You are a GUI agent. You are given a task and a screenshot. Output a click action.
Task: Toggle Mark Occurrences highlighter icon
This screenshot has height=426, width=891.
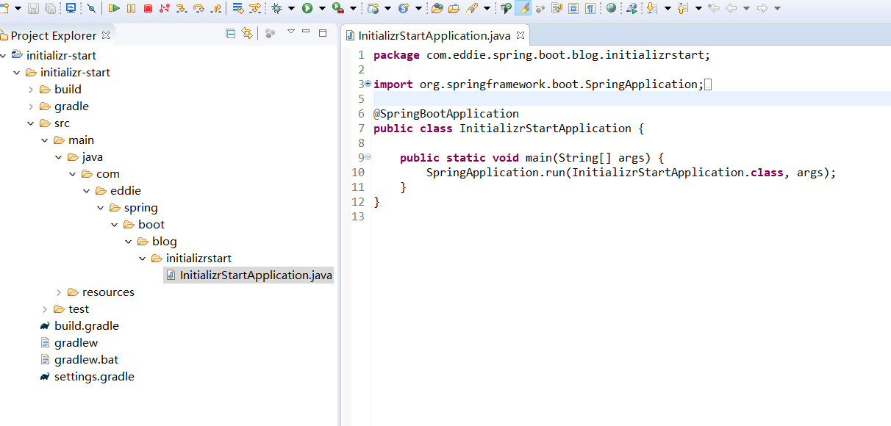pos(523,8)
